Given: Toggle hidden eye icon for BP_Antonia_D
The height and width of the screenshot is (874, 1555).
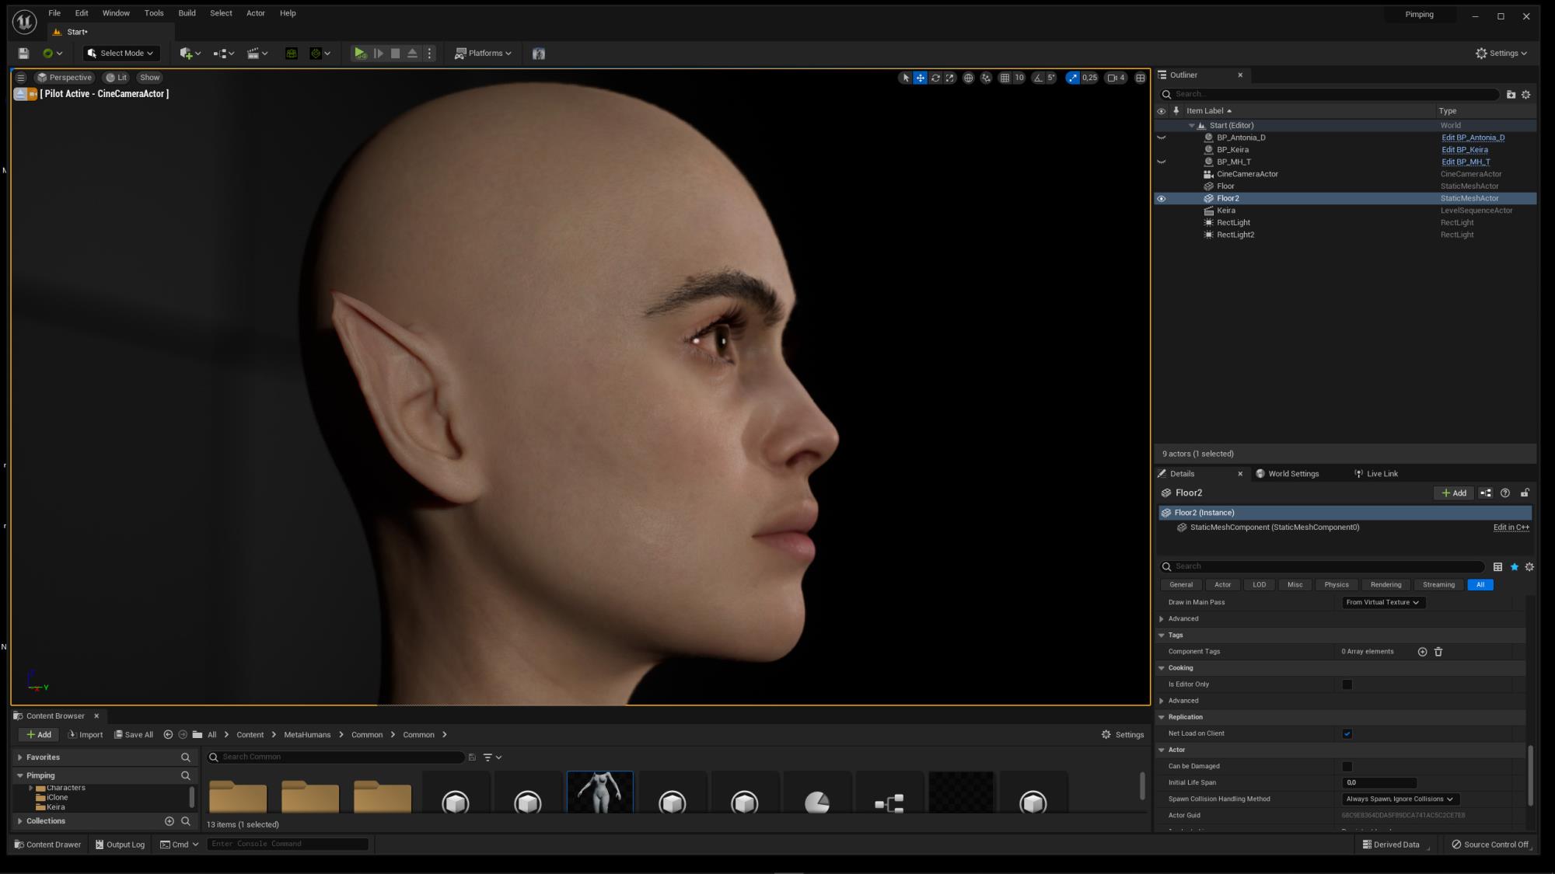Looking at the screenshot, I should point(1162,138).
